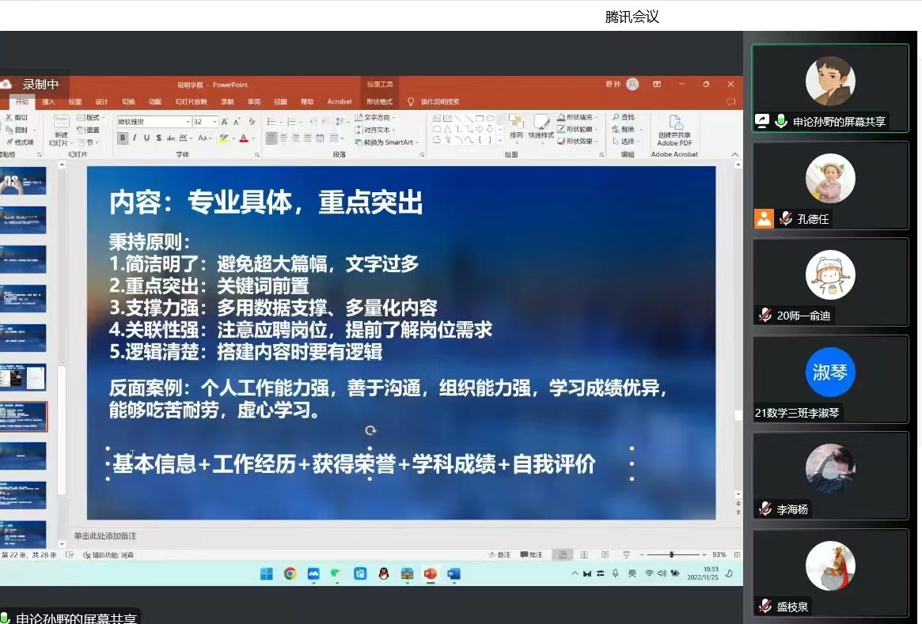Open the Insert ribbon tab
Image resolution: width=922 pixels, height=624 pixels.
tap(49, 102)
